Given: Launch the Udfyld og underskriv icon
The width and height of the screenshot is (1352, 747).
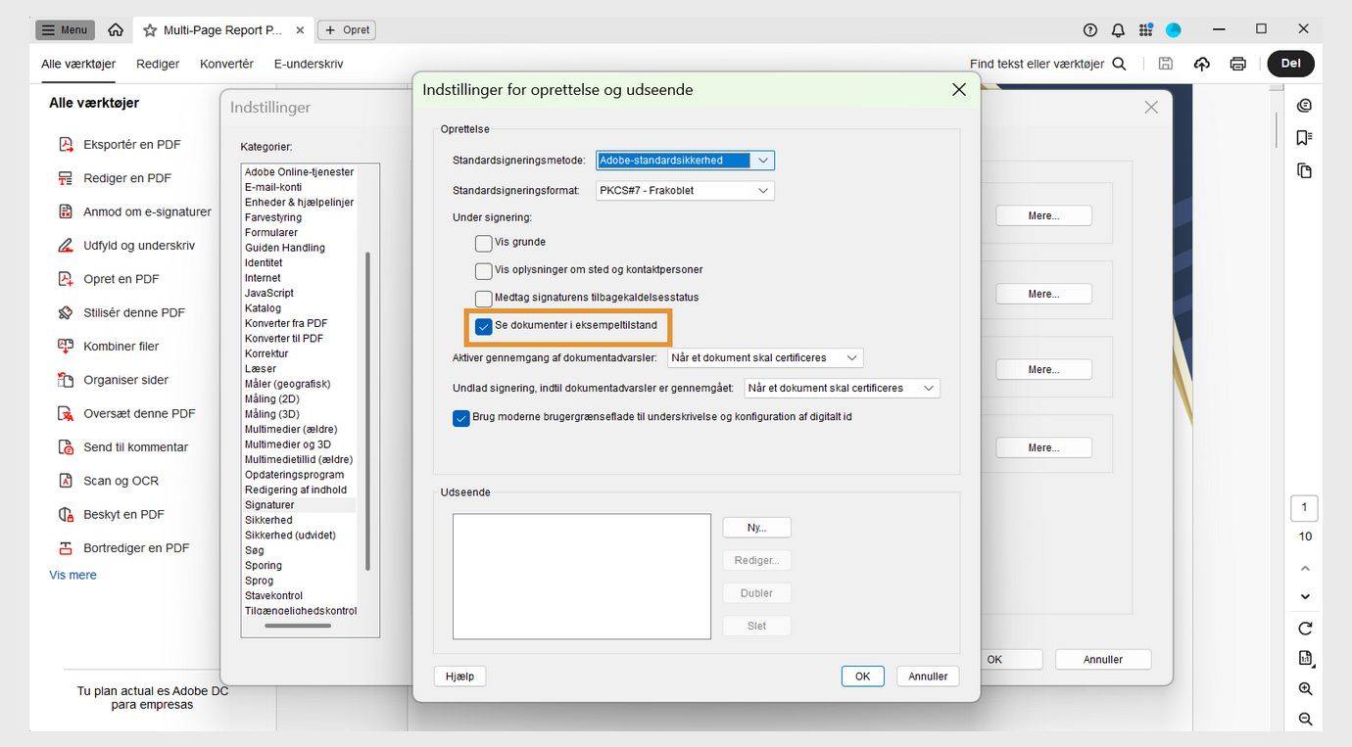Looking at the screenshot, I should click(66, 246).
